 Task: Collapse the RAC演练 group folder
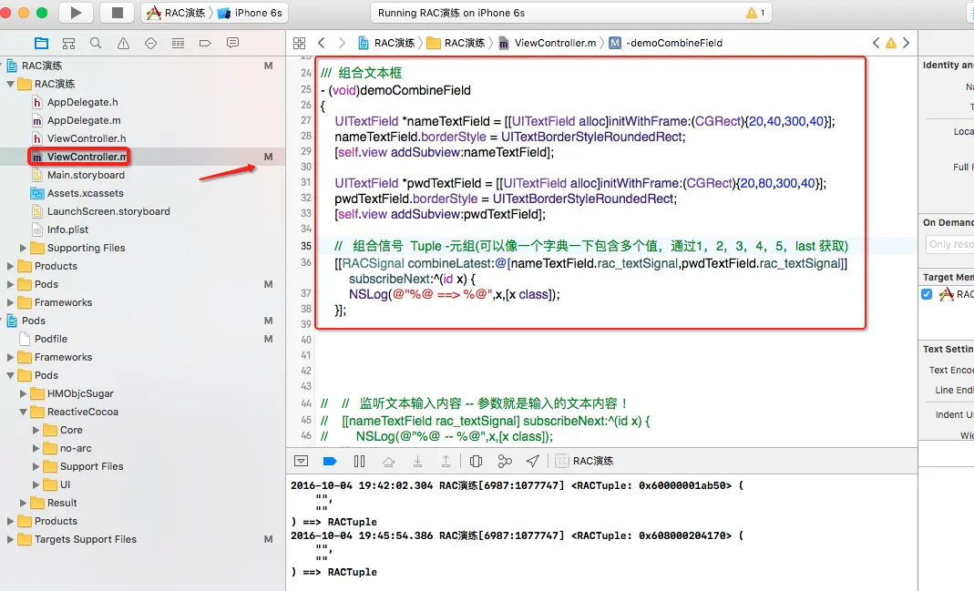(x=11, y=84)
